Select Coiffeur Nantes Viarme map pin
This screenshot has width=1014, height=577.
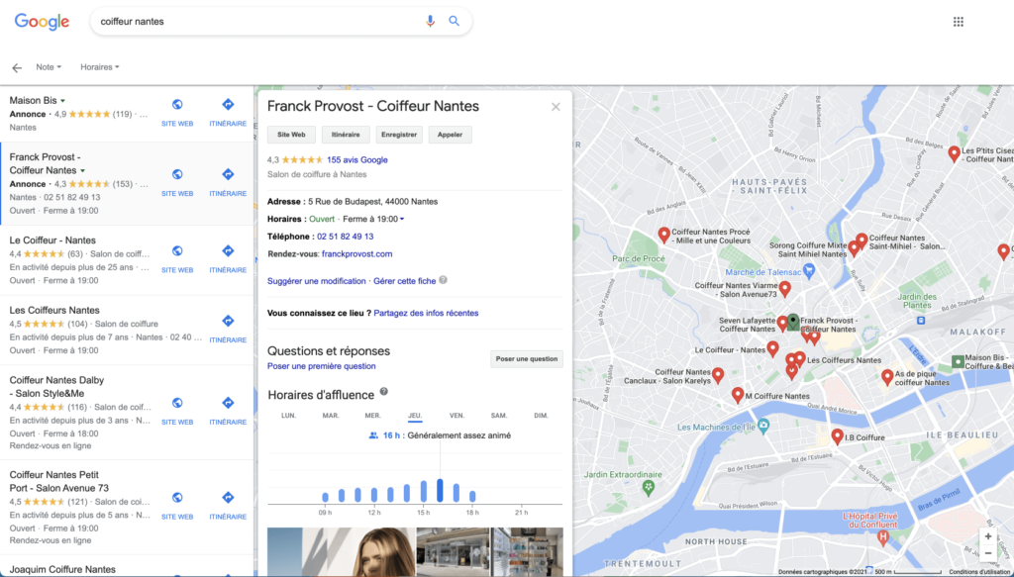tap(784, 288)
